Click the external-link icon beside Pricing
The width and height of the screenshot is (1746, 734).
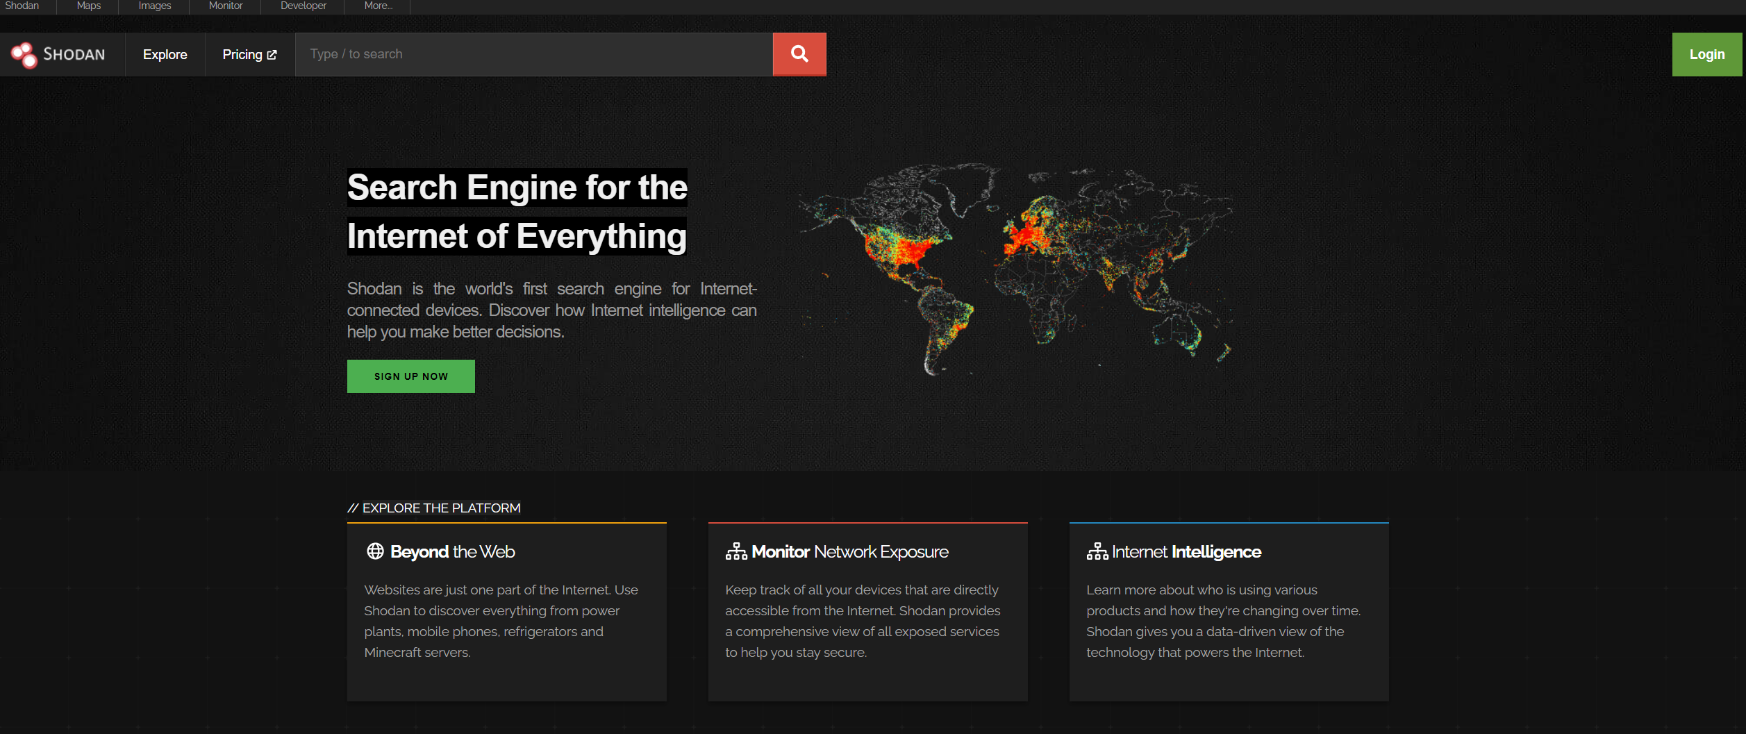[x=272, y=55]
